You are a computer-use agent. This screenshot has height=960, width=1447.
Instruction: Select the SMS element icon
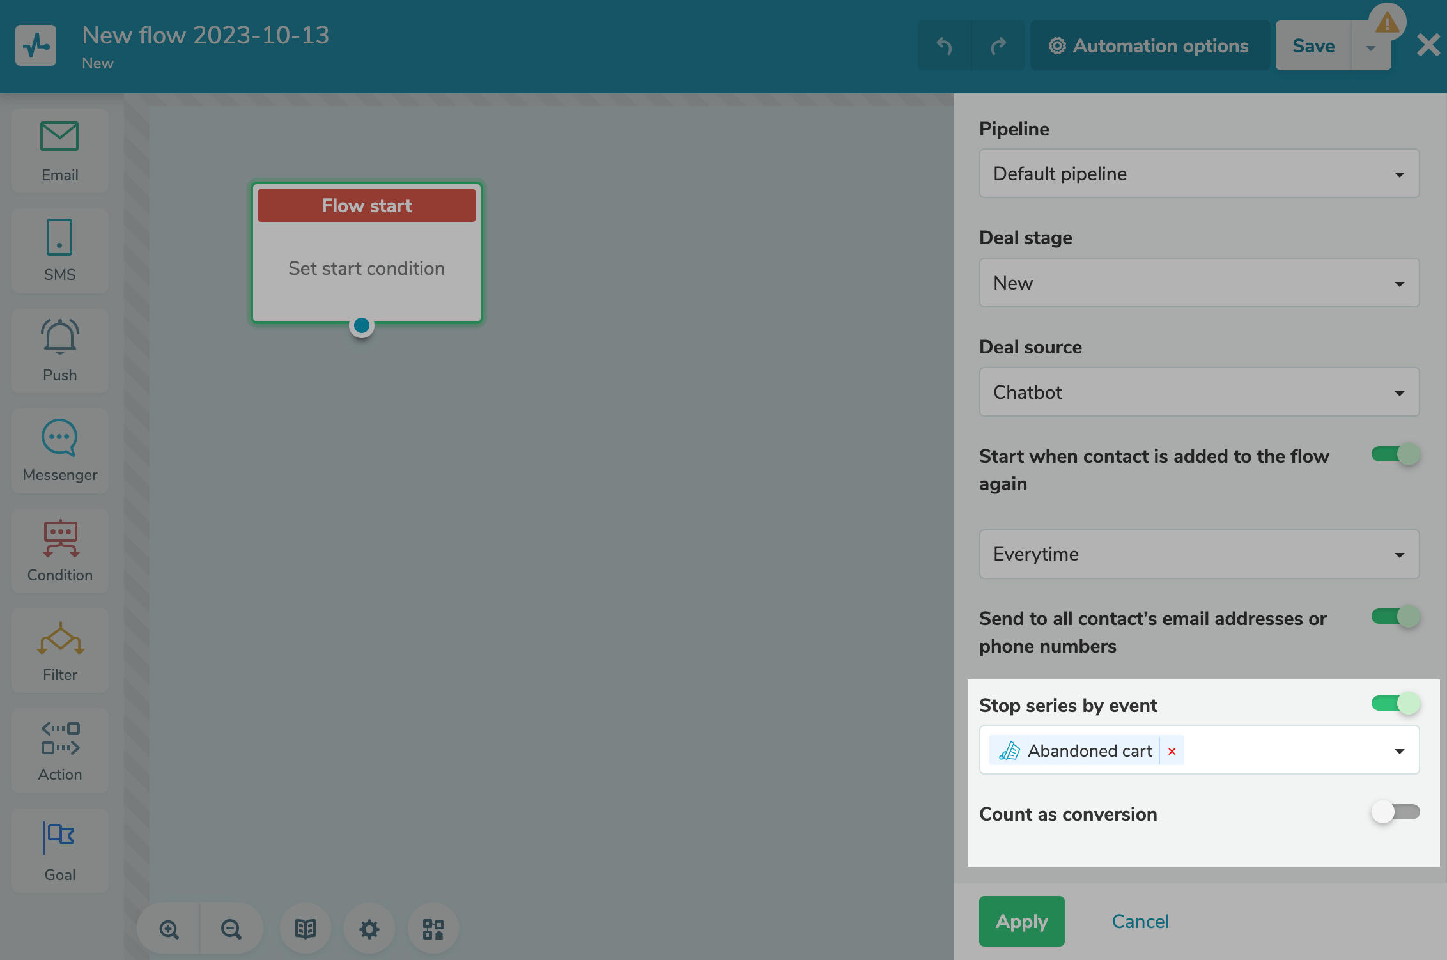tap(59, 238)
